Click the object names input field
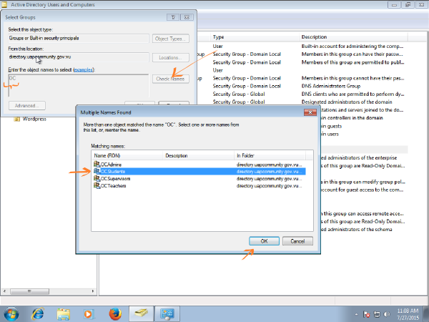This screenshot has height=322, width=429. [x=79, y=85]
